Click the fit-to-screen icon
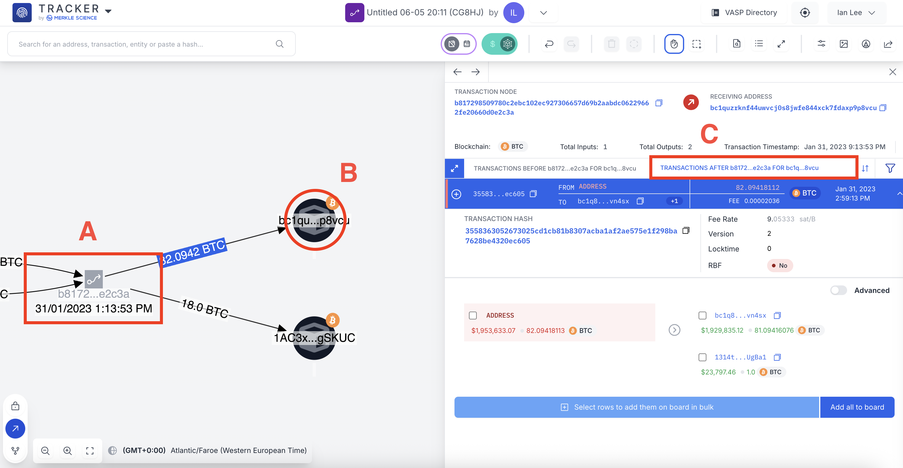Image resolution: width=903 pixels, height=468 pixels. 90,451
